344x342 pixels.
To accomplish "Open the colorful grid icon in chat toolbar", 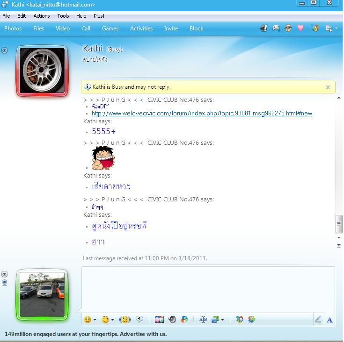I will (x=159, y=320).
